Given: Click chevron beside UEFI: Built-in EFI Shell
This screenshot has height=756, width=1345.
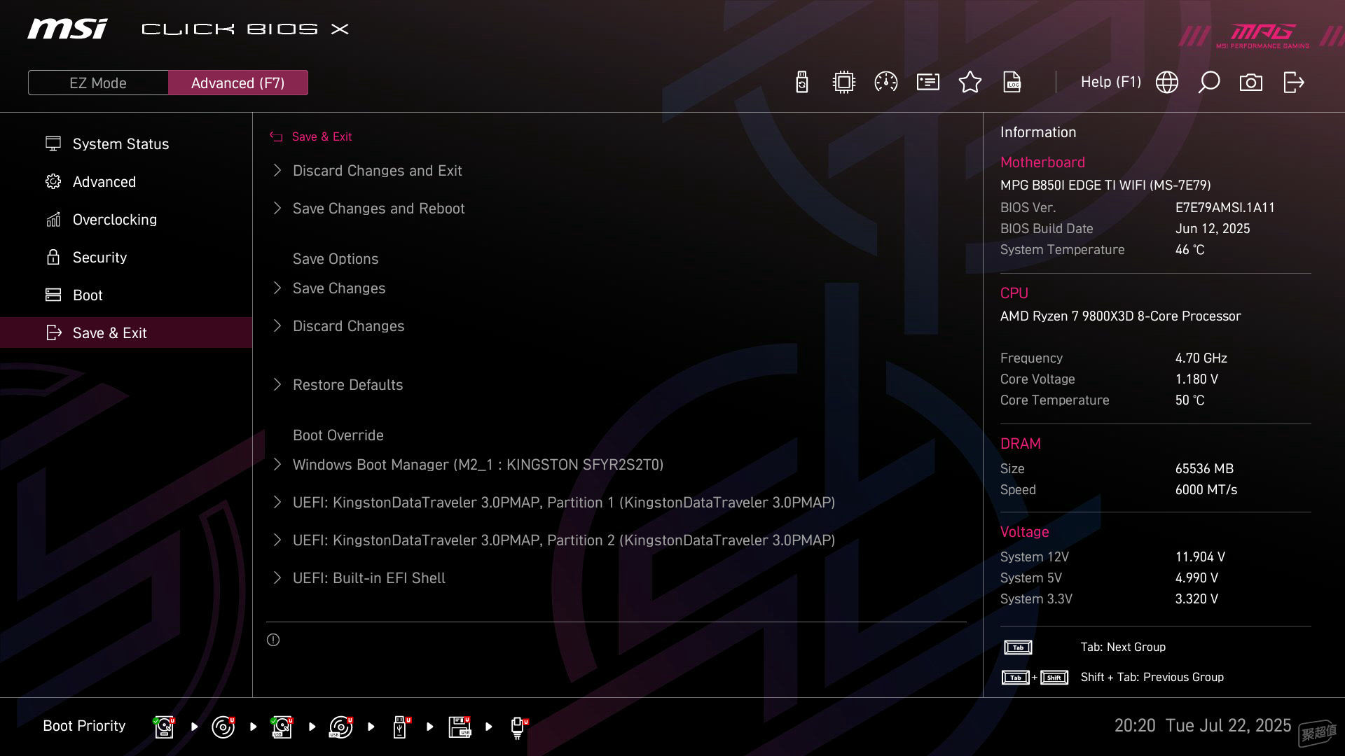Looking at the screenshot, I should pos(277,577).
